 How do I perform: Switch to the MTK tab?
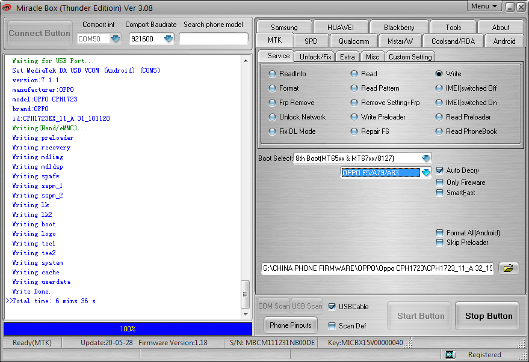click(274, 40)
